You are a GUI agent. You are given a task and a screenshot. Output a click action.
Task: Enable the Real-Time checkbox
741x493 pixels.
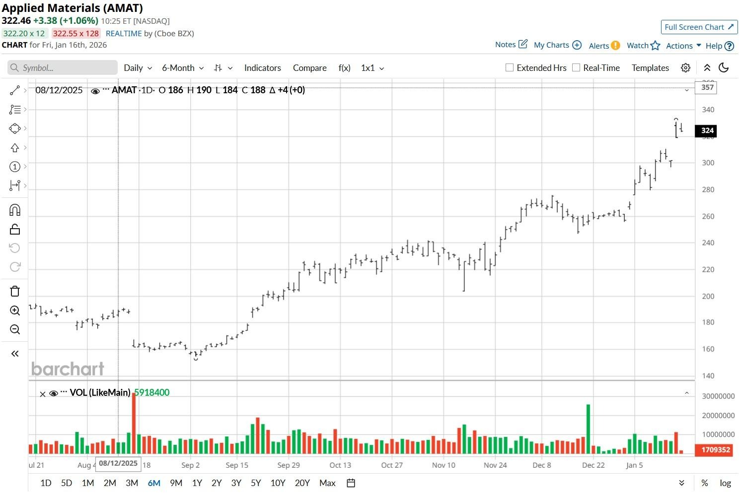coord(576,67)
